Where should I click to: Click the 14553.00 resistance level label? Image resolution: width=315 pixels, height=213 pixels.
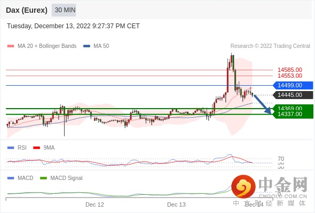coord(290,76)
